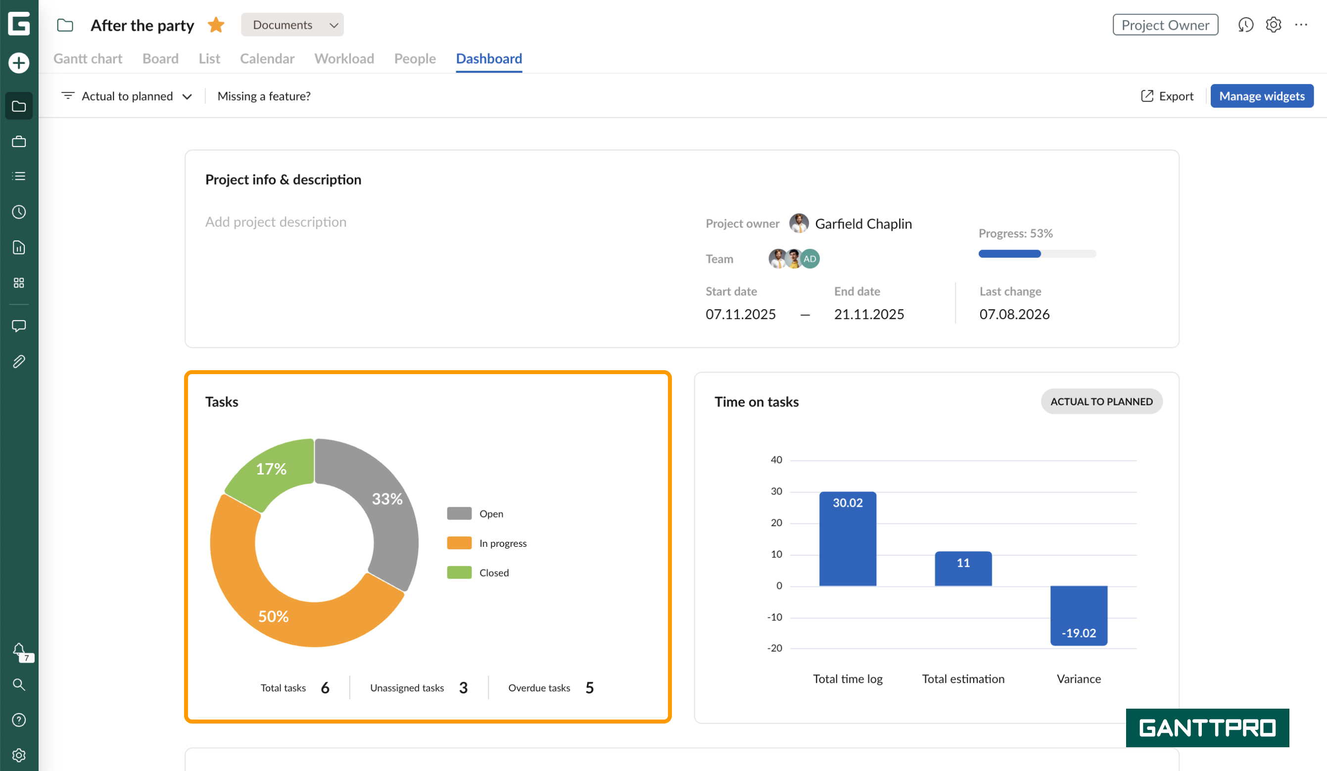Open the Time log clock icon in the sidebar
Image resolution: width=1327 pixels, height=771 pixels.
click(x=19, y=212)
